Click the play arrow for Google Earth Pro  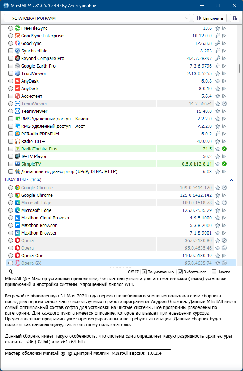point(224,66)
